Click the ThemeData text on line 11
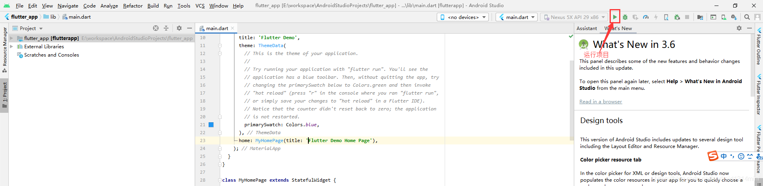763x186 pixels. [x=271, y=46]
